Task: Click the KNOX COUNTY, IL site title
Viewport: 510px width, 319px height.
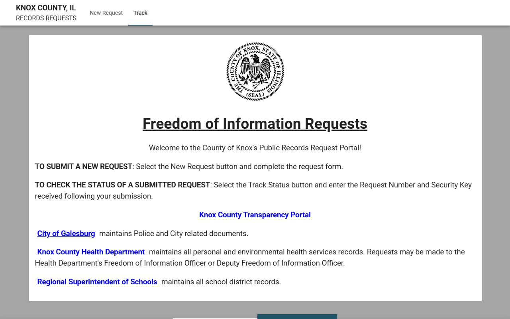Action: (46, 8)
